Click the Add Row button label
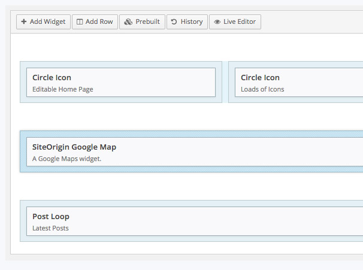Viewport: 363px width, 270px height. tap(99, 22)
